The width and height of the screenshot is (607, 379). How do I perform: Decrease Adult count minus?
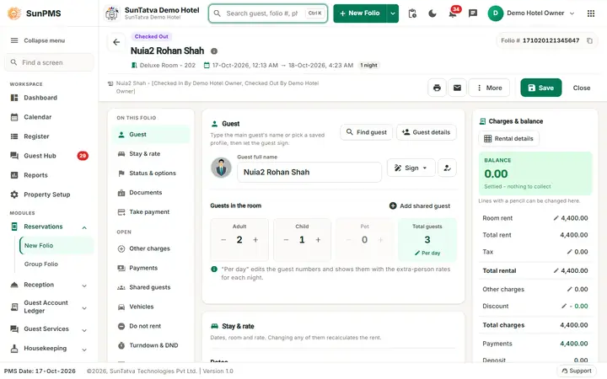(223, 240)
